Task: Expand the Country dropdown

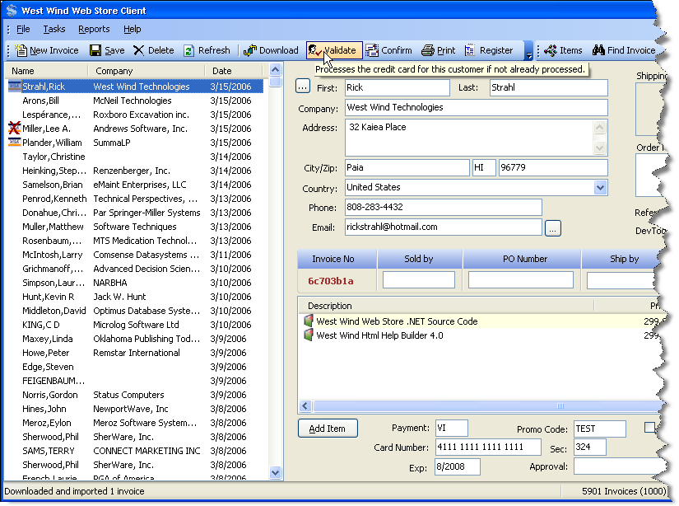Action: coord(600,188)
